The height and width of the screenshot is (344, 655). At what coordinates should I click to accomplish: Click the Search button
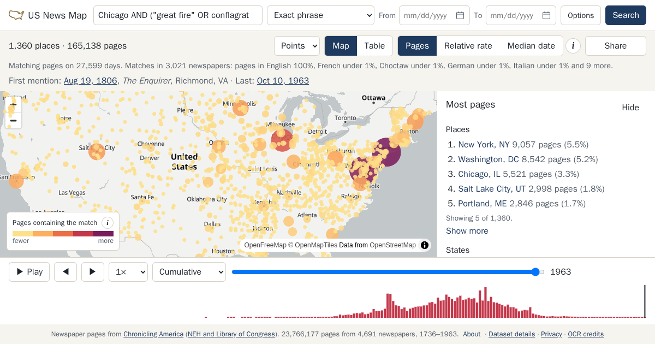point(626,15)
